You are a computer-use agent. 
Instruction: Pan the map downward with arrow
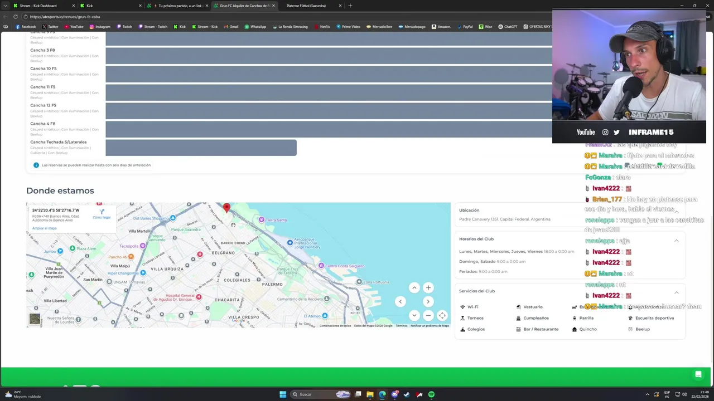[414, 315]
